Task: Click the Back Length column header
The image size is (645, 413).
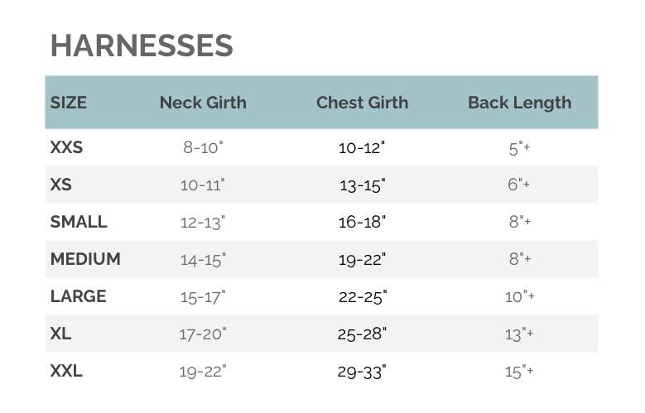Action: pyautogui.click(x=519, y=103)
